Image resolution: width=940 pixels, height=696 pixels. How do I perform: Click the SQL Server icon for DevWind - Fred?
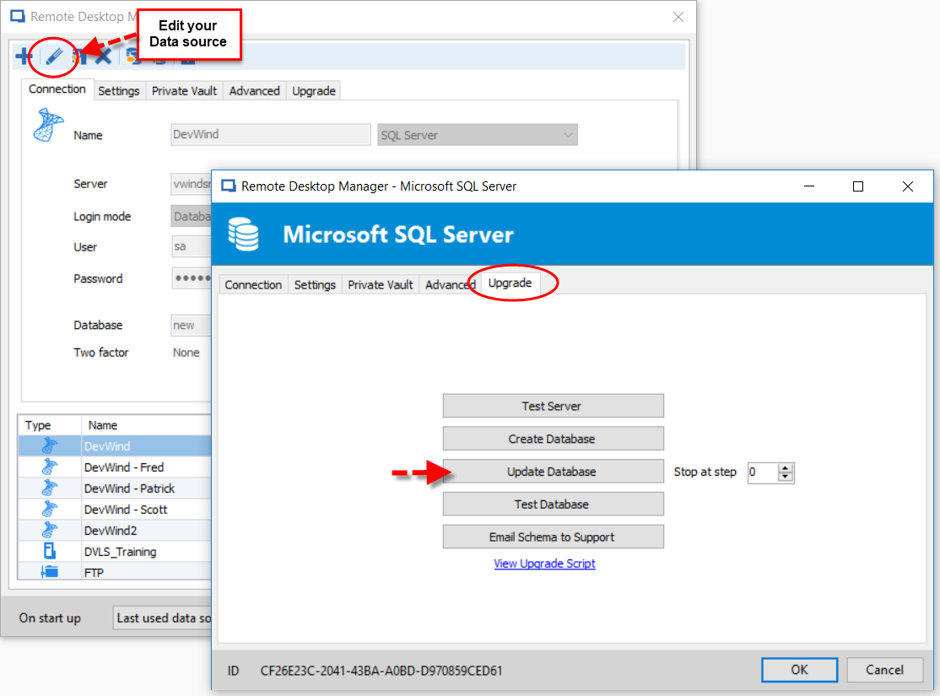pos(50,467)
